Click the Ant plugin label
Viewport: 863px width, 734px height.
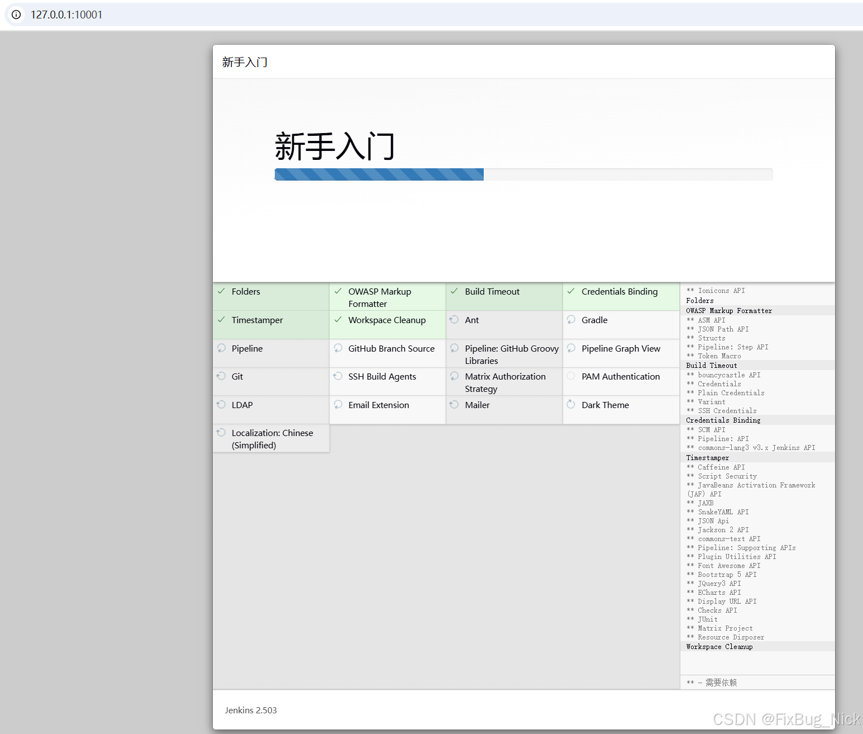[x=472, y=320]
